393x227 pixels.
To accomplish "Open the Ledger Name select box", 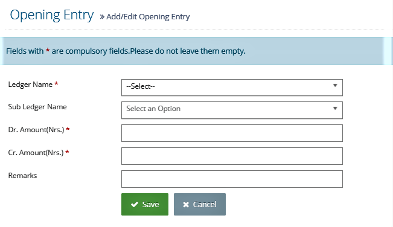I will click(232, 88).
